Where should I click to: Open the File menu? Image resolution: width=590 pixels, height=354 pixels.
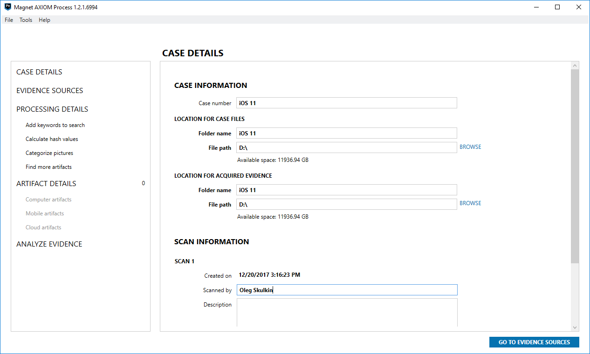click(9, 20)
